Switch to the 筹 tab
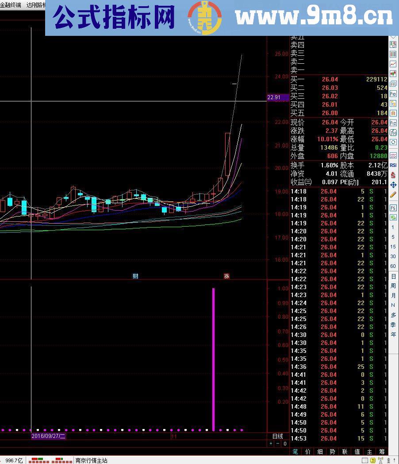This screenshot has width=399, height=464. pos(382,452)
